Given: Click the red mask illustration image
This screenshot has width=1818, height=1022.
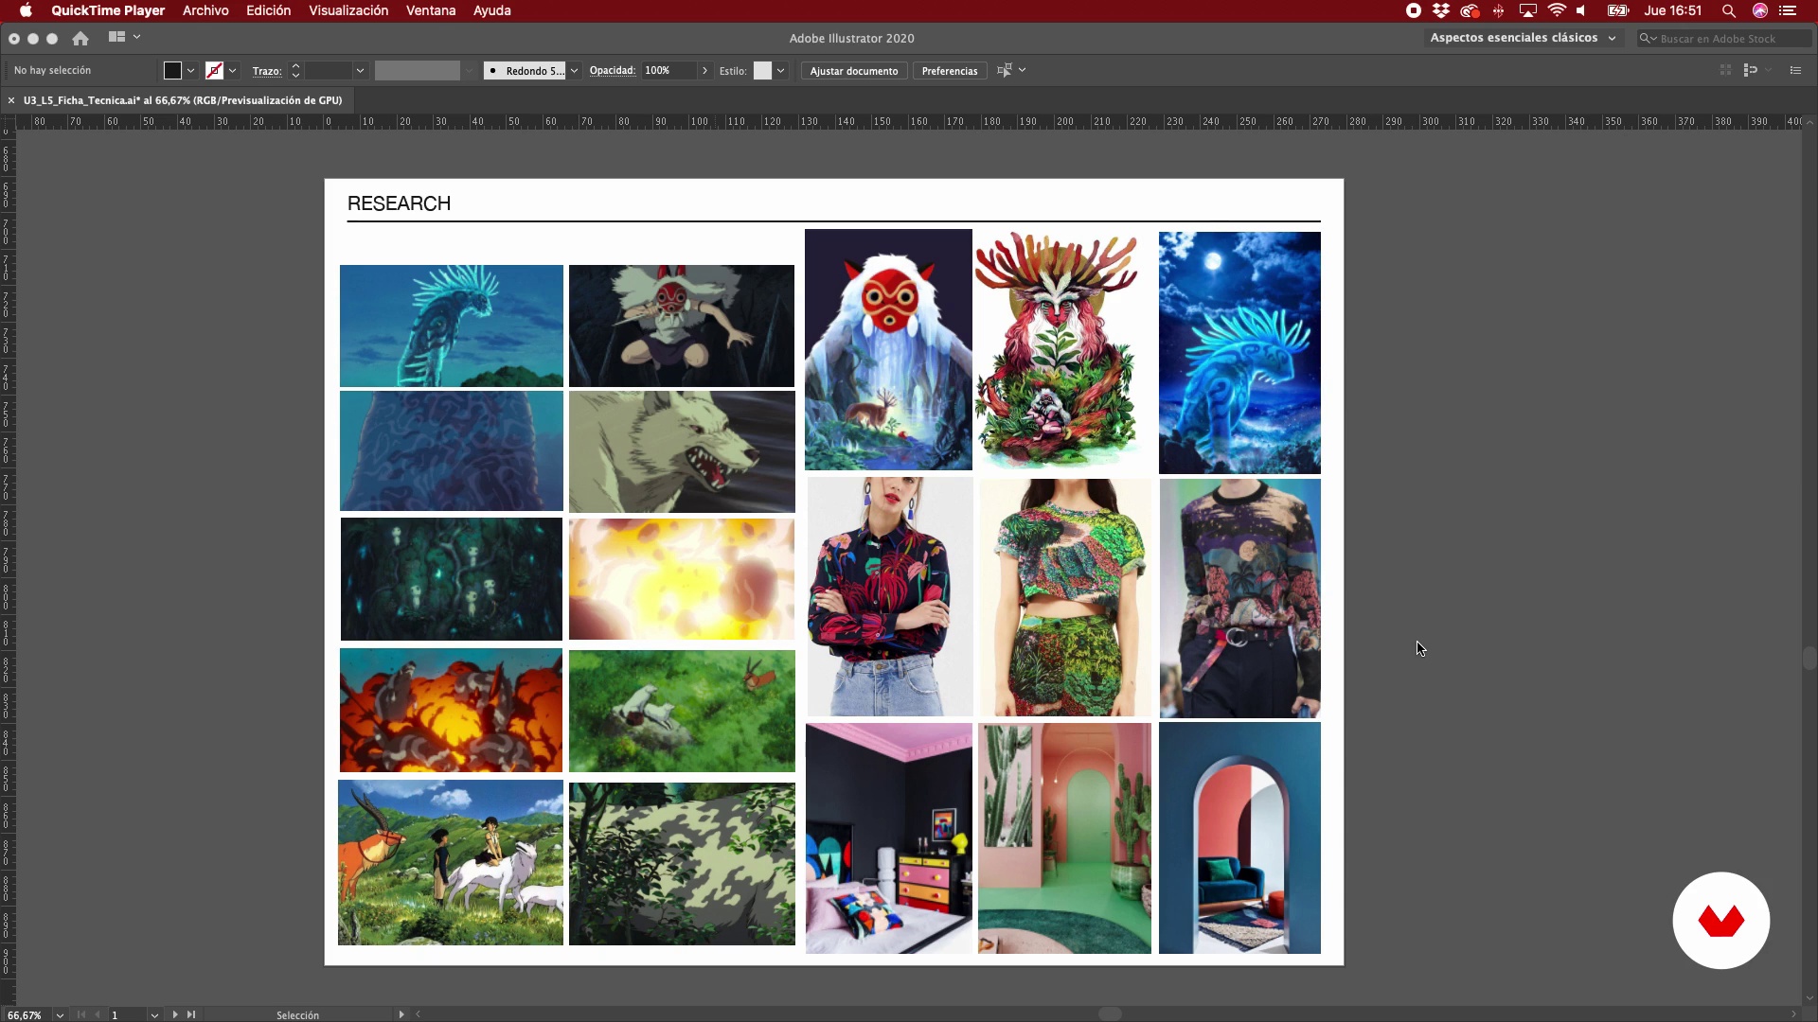Looking at the screenshot, I should click(x=888, y=349).
